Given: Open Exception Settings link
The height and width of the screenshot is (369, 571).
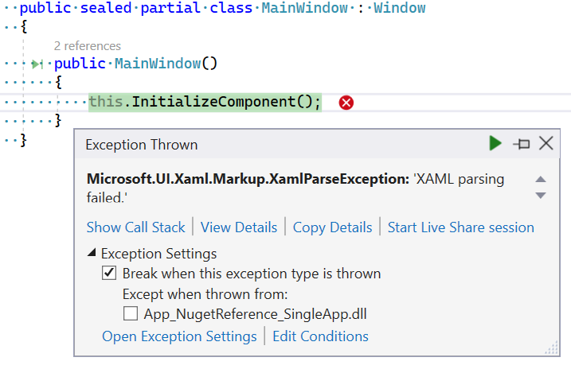Looking at the screenshot, I should click(x=179, y=336).
